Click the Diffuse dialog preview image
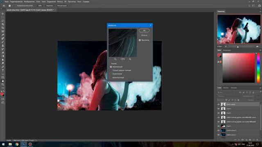 (123, 43)
